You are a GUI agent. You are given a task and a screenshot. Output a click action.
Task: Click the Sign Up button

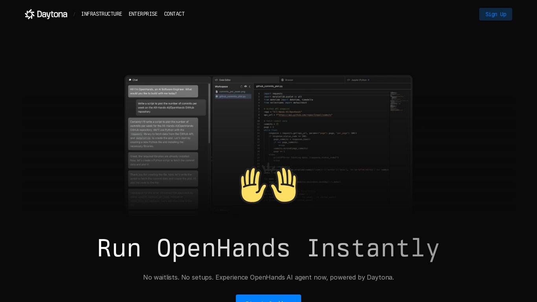point(496,14)
